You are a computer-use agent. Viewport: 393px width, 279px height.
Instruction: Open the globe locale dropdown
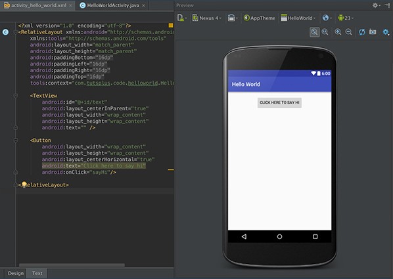tap(327, 18)
